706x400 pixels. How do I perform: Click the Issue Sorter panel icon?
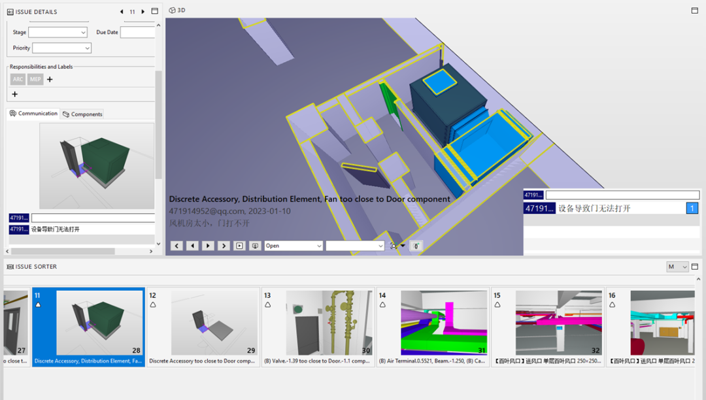10,267
